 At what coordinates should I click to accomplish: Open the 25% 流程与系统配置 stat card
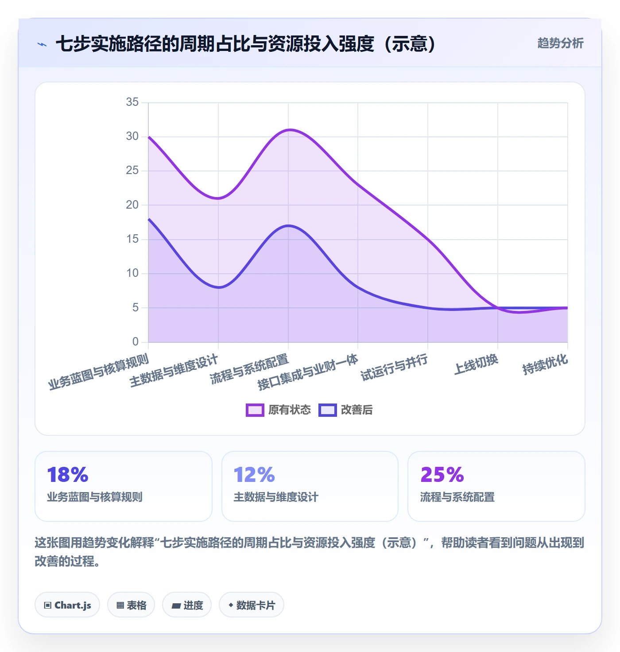496,486
